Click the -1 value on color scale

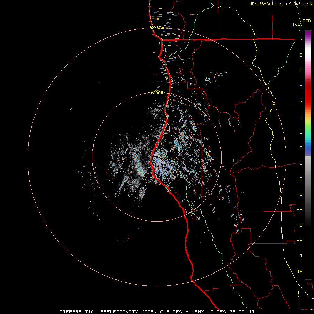click(300, 163)
